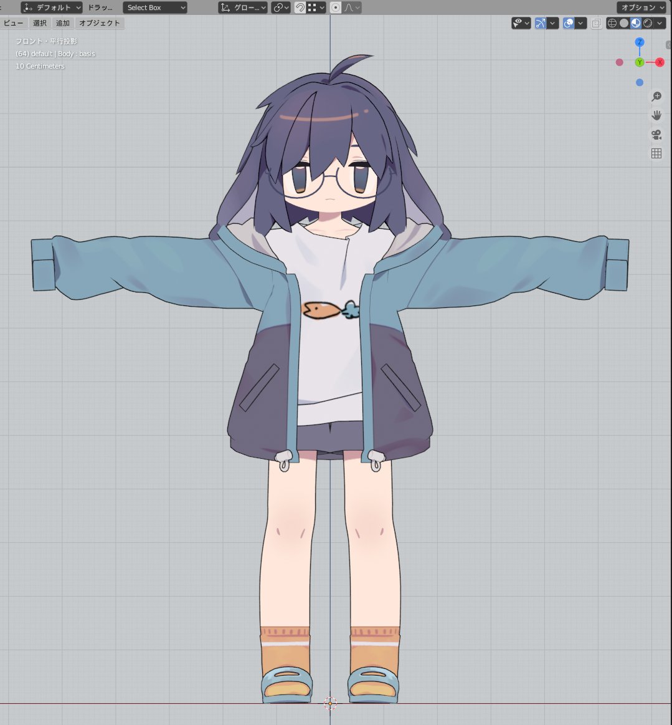Image resolution: width=672 pixels, height=725 pixels.
Task: Click the '10 Centimeters' viewport text
Action: (40, 66)
